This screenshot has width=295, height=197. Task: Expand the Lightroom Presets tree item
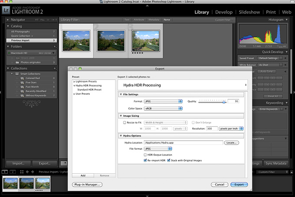coord(75,81)
